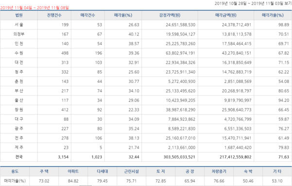Click the 의정부 court row label
The height and width of the screenshot is (186, 292).
19,34
